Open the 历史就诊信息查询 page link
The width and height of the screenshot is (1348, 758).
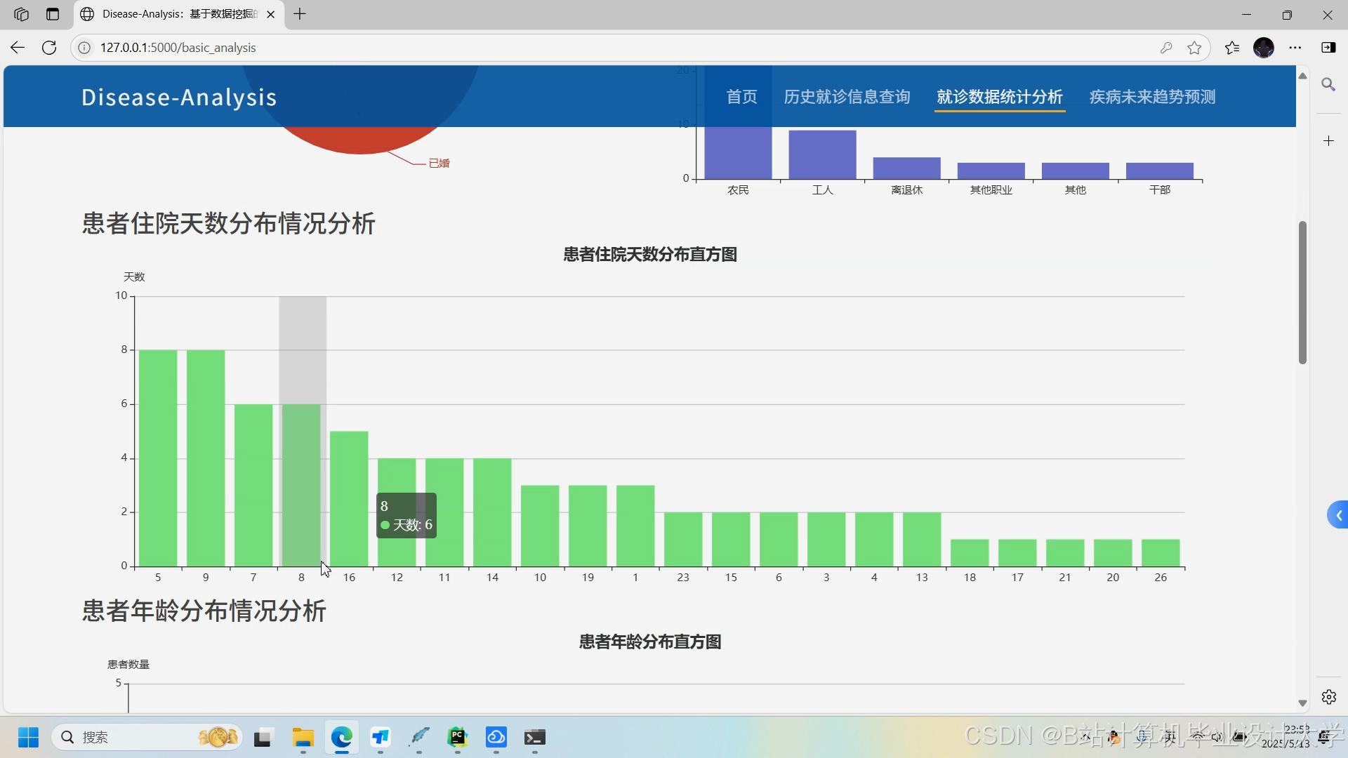[x=846, y=96]
